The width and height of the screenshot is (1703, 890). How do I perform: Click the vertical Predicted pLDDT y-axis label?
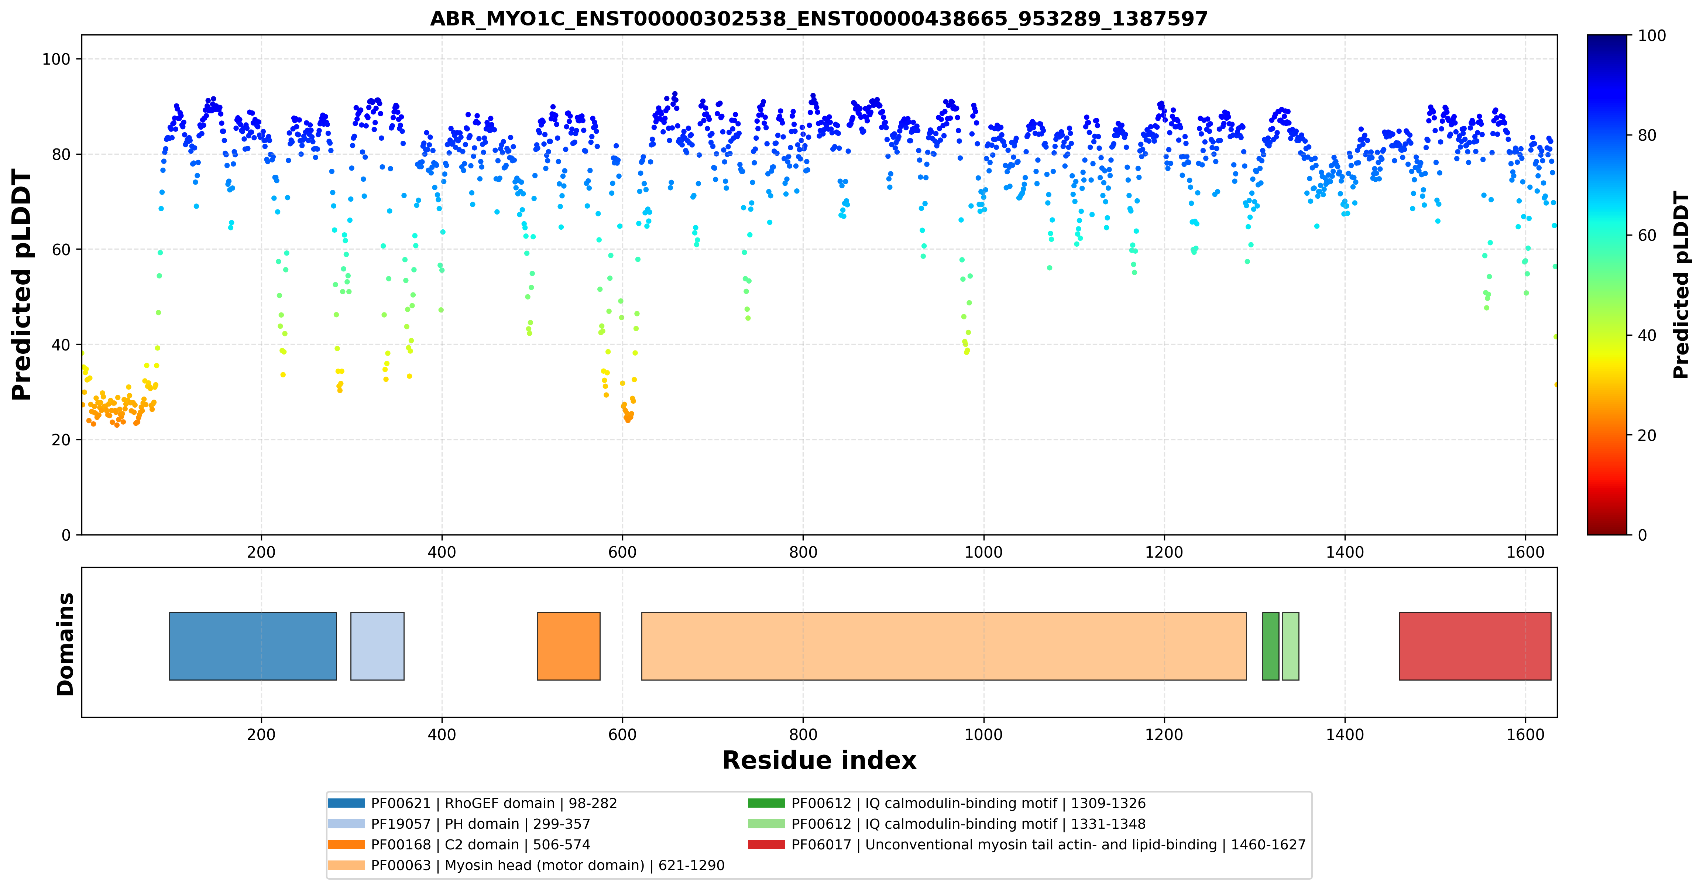click(x=22, y=285)
